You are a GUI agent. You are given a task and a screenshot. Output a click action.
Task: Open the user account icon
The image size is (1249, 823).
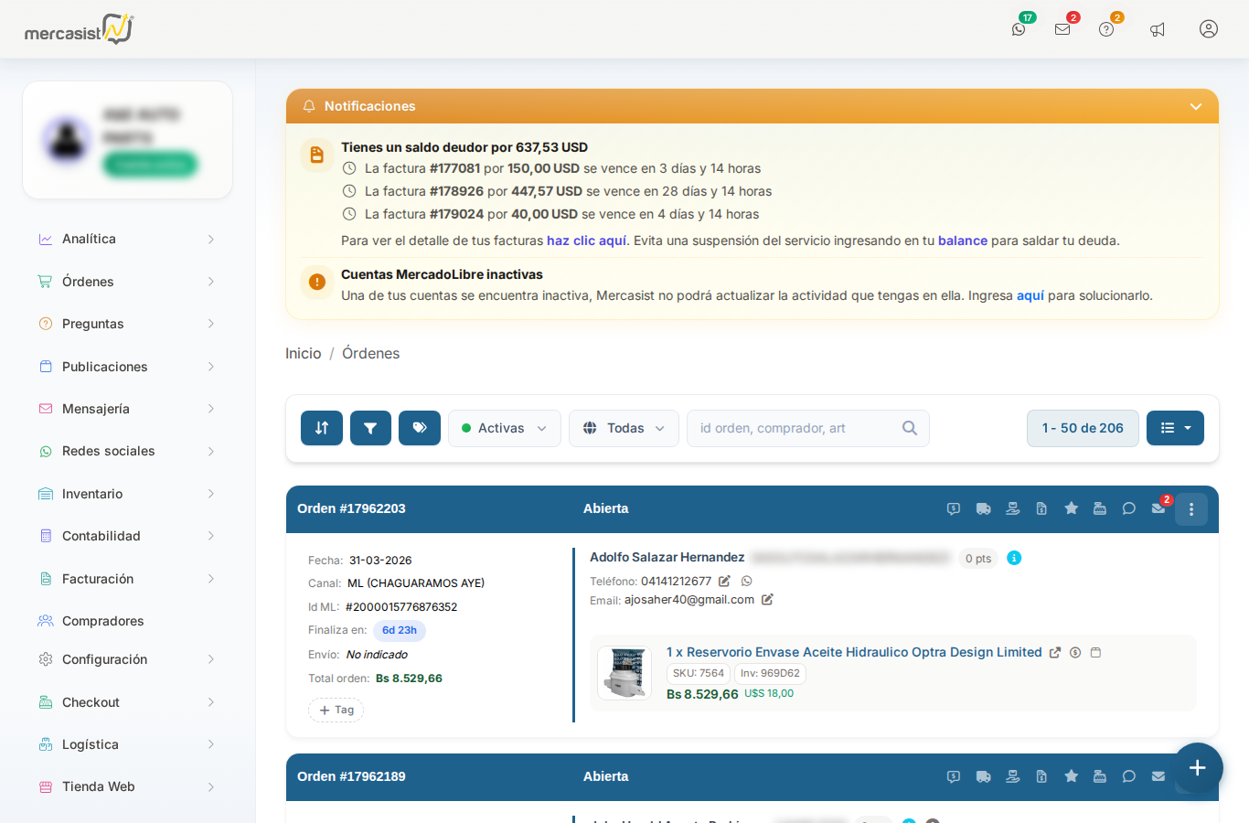coord(1209,29)
